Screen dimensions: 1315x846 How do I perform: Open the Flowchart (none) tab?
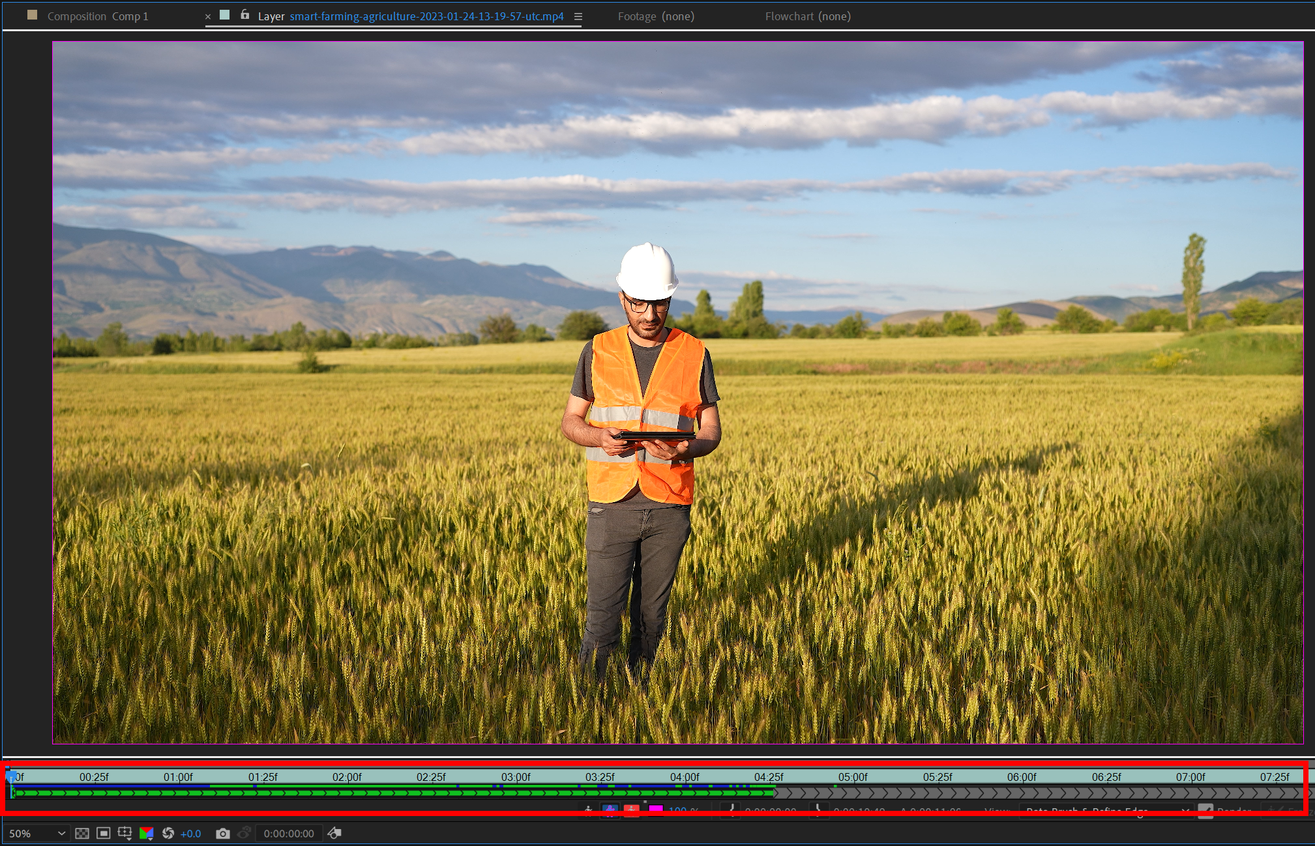(x=808, y=16)
